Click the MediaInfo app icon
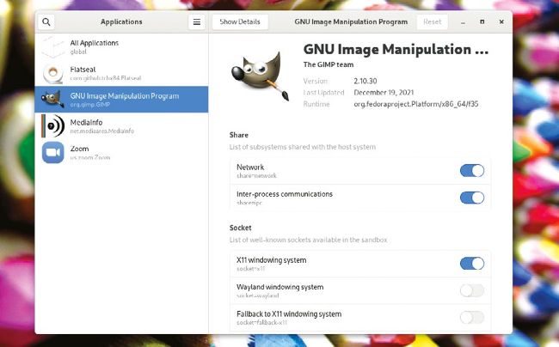Screen dimensions: 559x347 click(x=52, y=125)
